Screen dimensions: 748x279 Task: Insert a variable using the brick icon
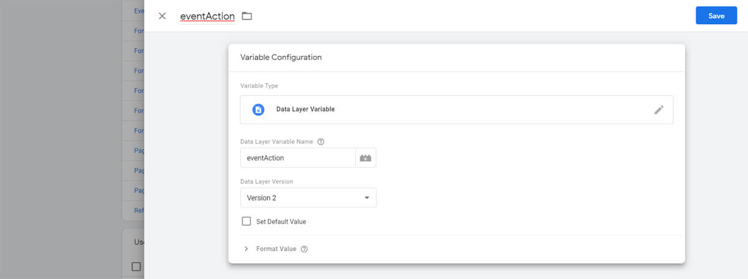click(x=365, y=158)
